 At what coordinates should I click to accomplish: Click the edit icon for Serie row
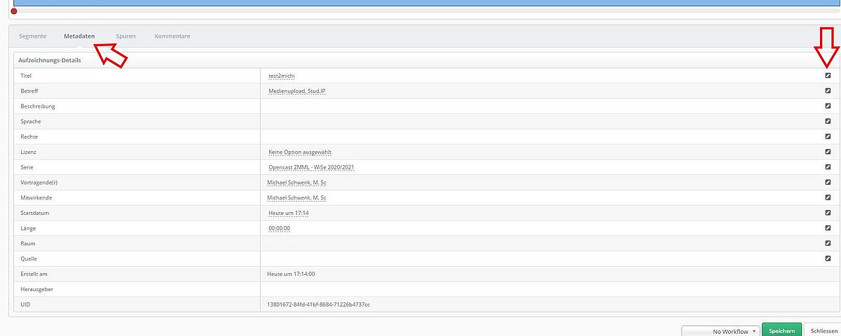(x=827, y=167)
